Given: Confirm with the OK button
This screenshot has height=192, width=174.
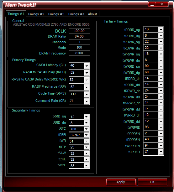Looking at the screenshot, I should coord(152,182).
